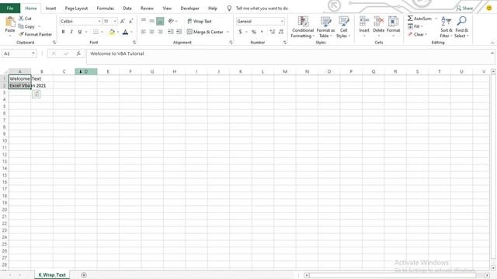Open the File tab

10,9
